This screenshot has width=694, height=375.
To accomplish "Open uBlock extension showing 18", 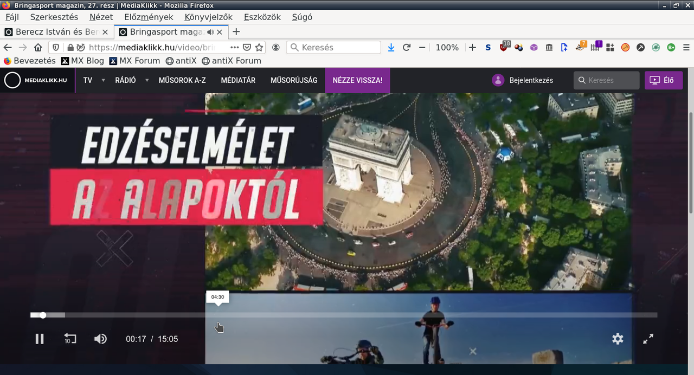I will coord(504,47).
